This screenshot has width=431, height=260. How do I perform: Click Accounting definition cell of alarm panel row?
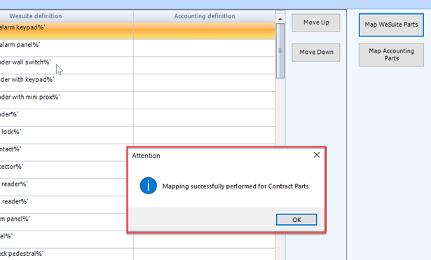204,48
